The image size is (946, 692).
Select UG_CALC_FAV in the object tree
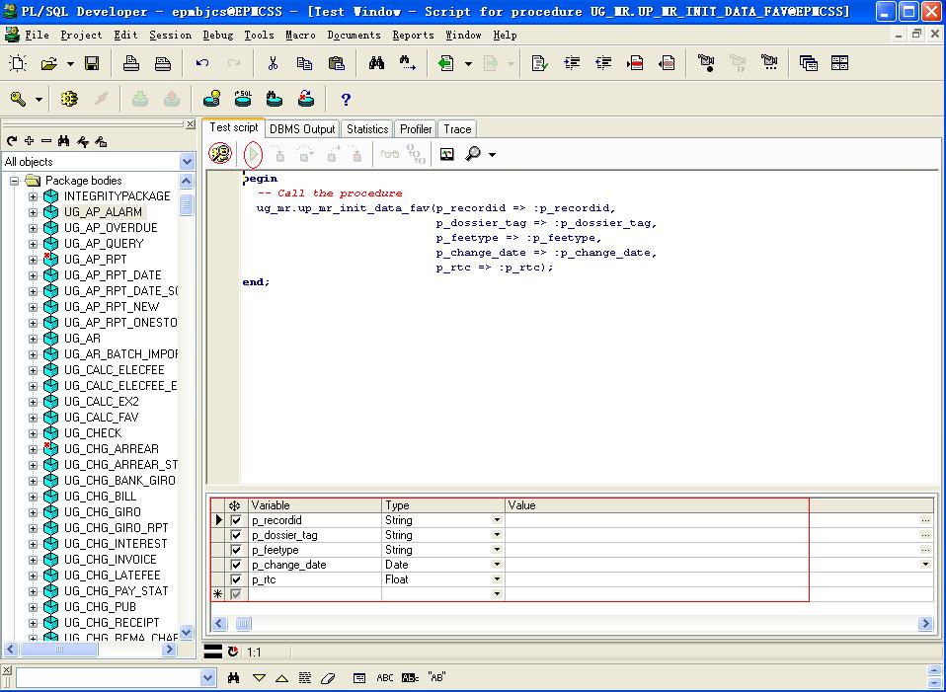pyautogui.click(x=101, y=418)
